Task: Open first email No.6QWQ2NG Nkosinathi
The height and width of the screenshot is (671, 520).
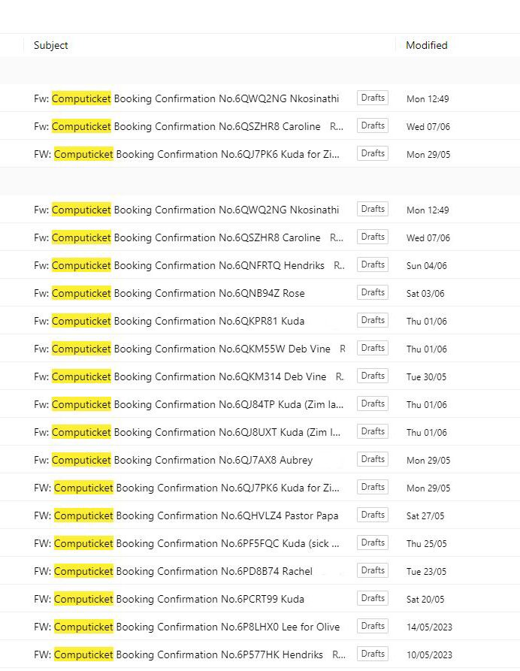Action: pos(186,98)
